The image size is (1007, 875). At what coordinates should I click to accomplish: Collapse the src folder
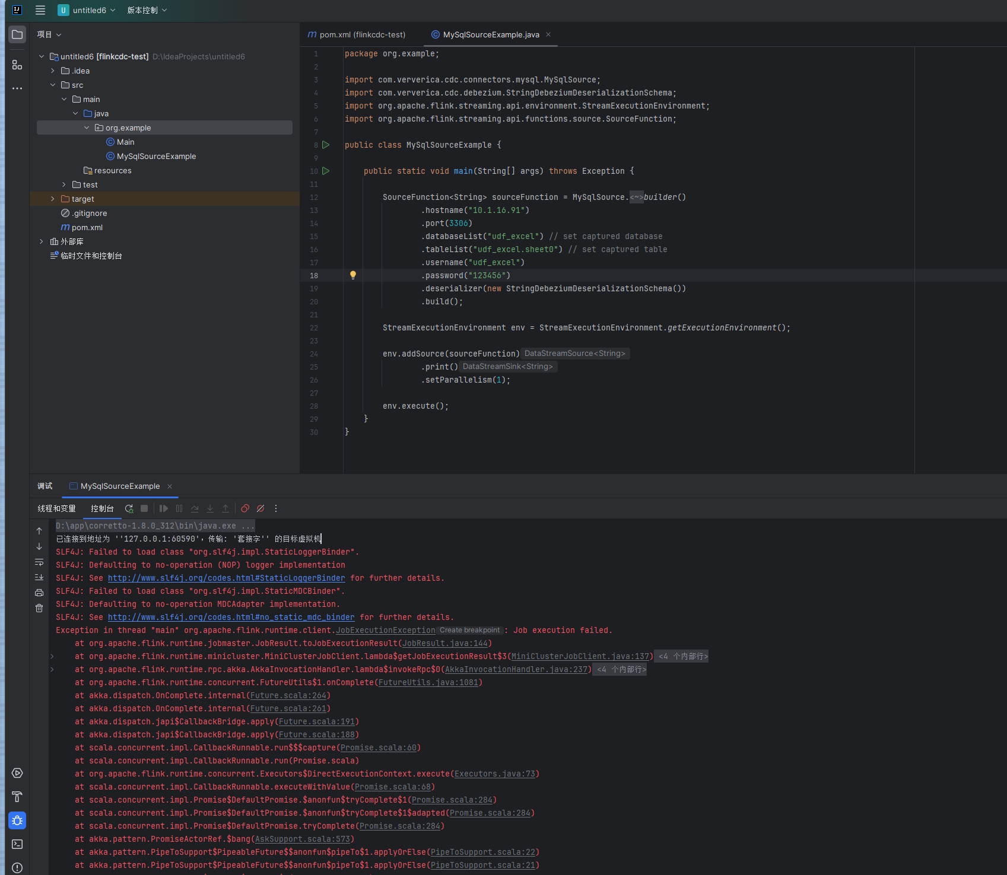[53, 85]
